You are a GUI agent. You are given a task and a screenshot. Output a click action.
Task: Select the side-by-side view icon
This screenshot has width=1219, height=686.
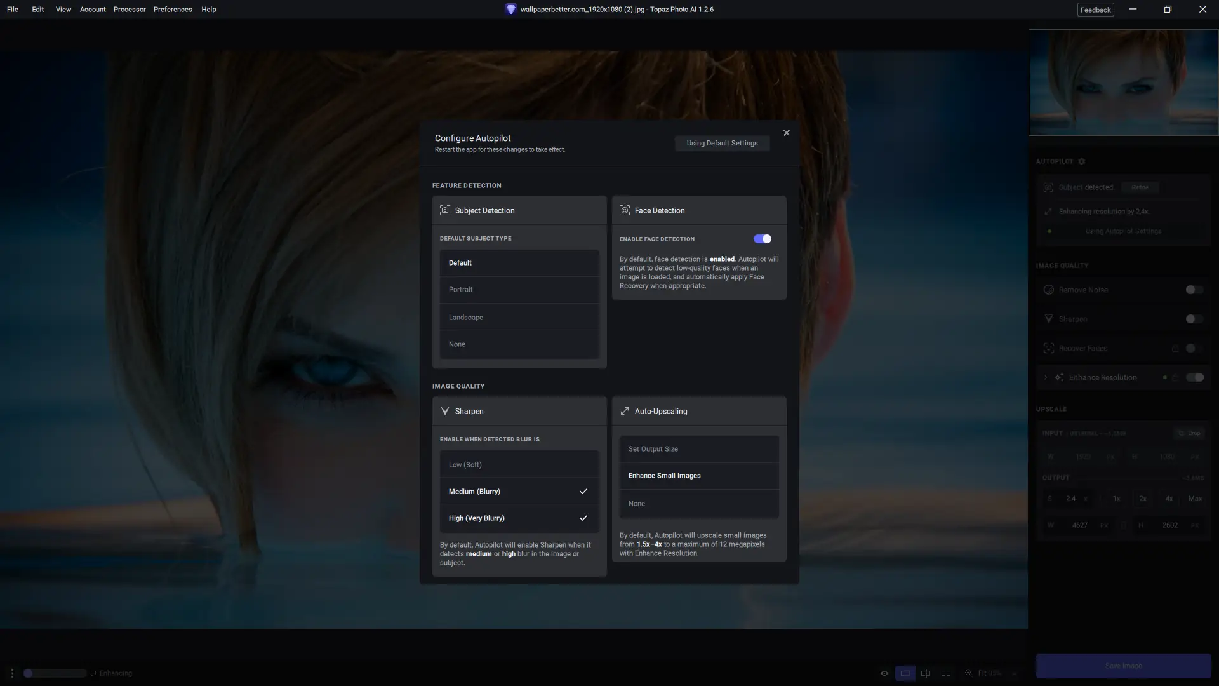tap(946, 673)
